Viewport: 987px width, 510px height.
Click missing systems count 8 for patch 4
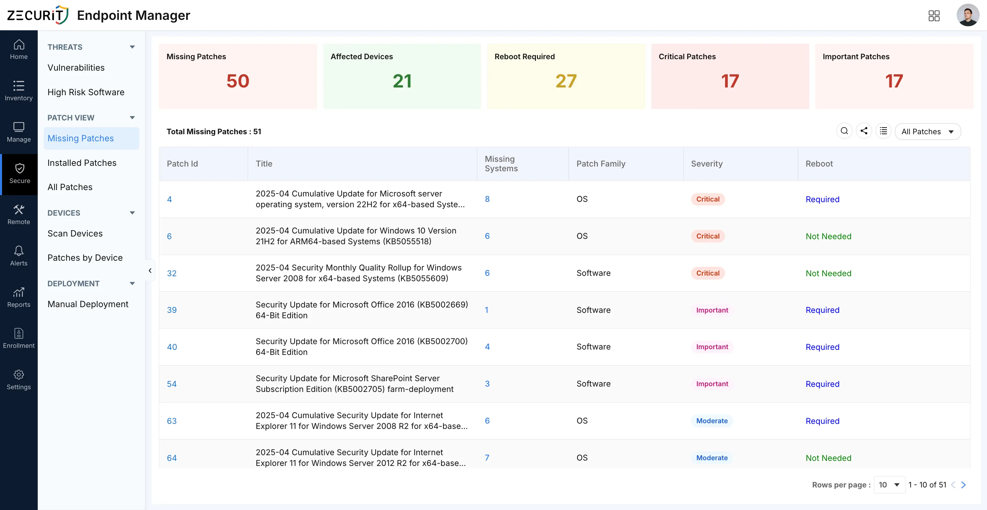pyautogui.click(x=487, y=199)
